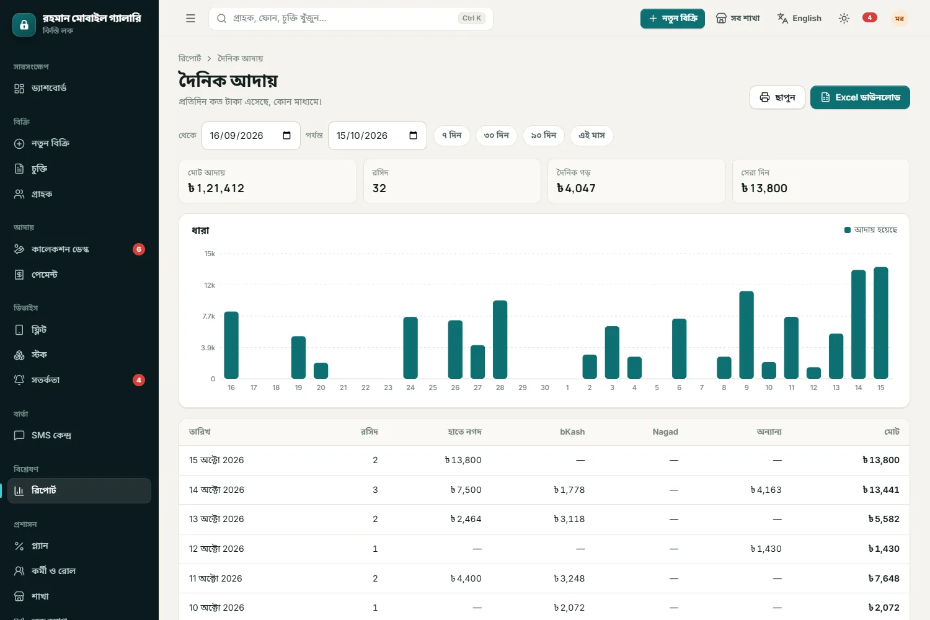Click the ছাপুন print button

tap(777, 97)
